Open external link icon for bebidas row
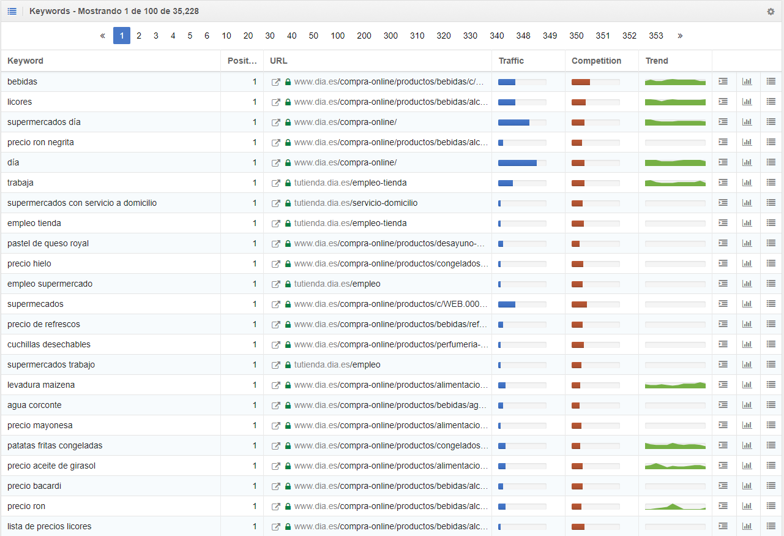The width and height of the screenshot is (784, 536). pyautogui.click(x=276, y=82)
